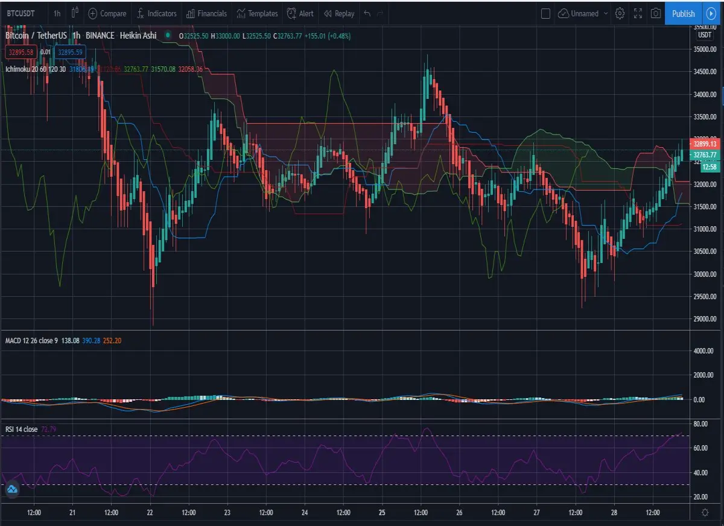The width and height of the screenshot is (724, 526).
Task: Click the green market status dot
Action: tap(167, 36)
